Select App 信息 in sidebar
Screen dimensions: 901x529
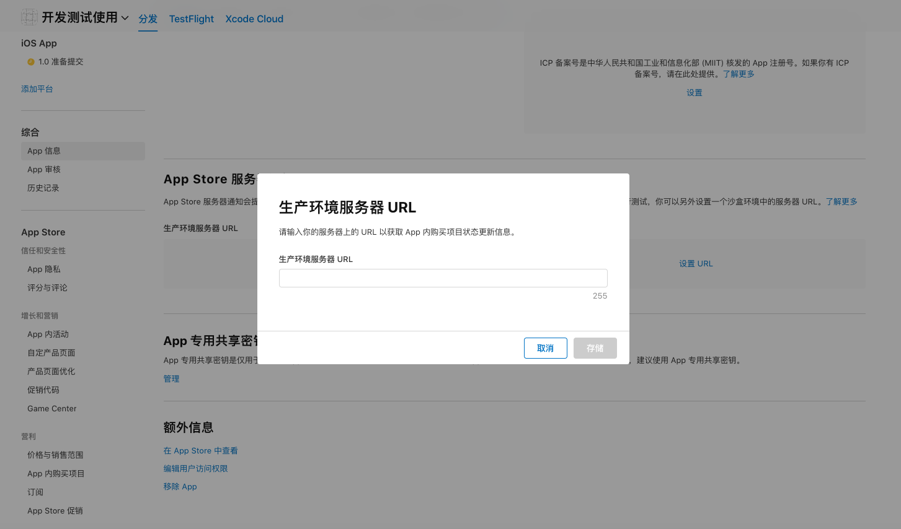coord(83,151)
